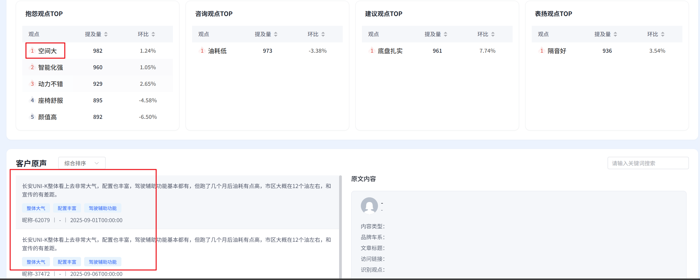Click the 昵称-37472 nickname

[36, 274]
